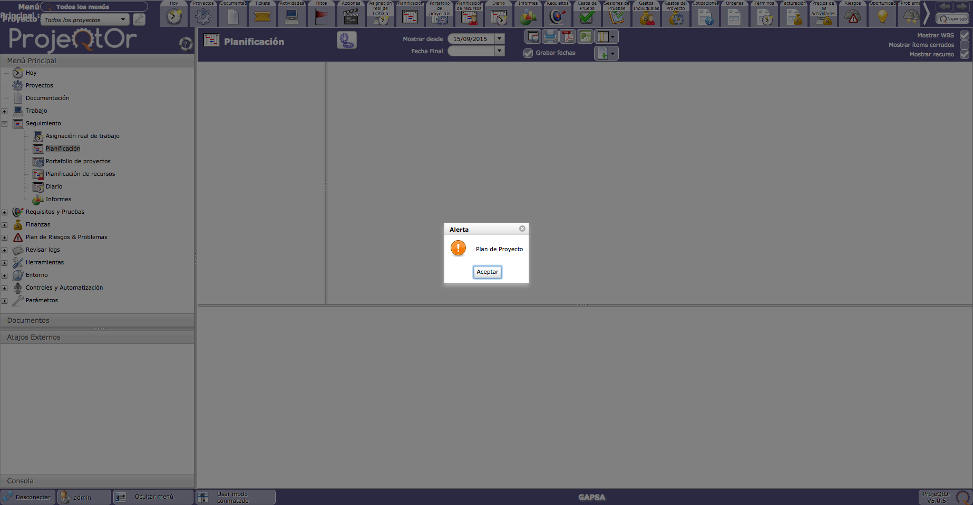Click the planning calculation gears icon

pyautogui.click(x=347, y=40)
